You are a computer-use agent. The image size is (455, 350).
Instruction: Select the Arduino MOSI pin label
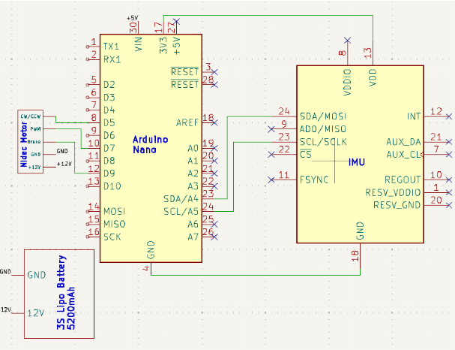click(115, 211)
